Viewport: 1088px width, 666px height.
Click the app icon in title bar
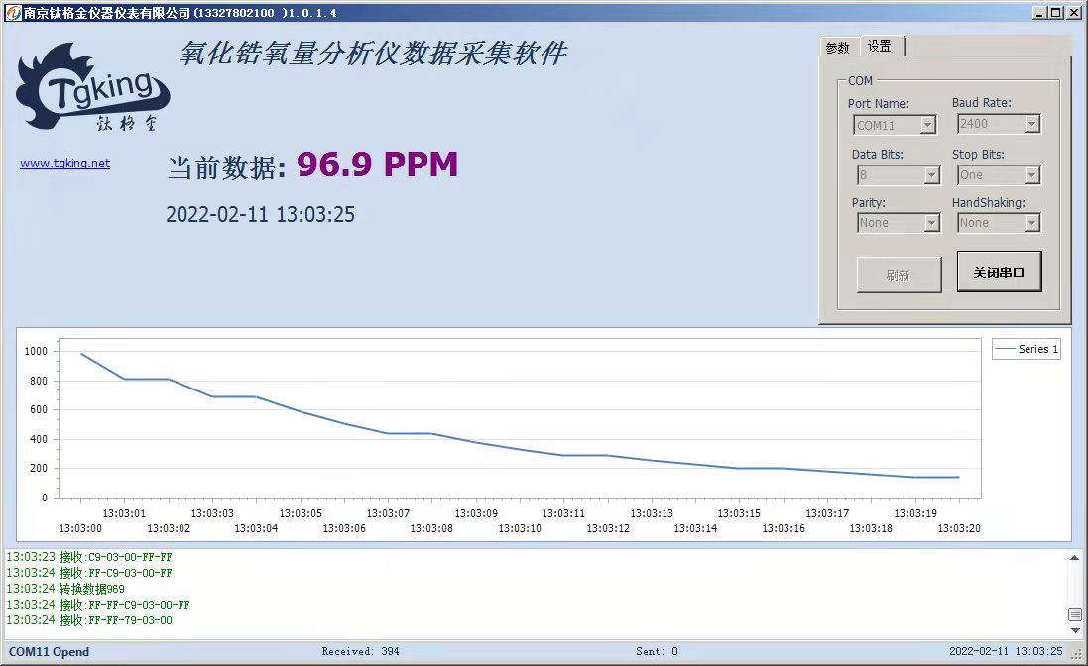coord(12,12)
